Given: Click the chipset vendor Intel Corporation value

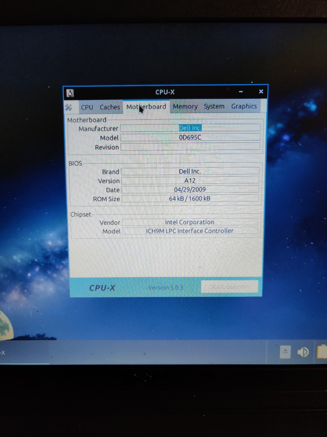Looking at the screenshot, I should pyautogui.click(x=190, y=222).
